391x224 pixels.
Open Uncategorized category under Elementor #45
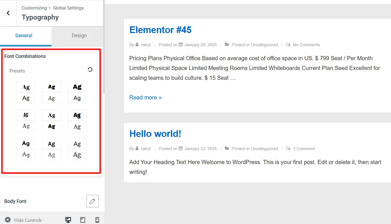click(x=264, y=45)
